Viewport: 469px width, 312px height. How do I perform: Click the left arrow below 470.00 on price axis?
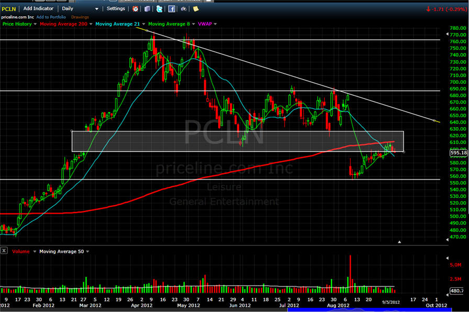tap(448, 240)
